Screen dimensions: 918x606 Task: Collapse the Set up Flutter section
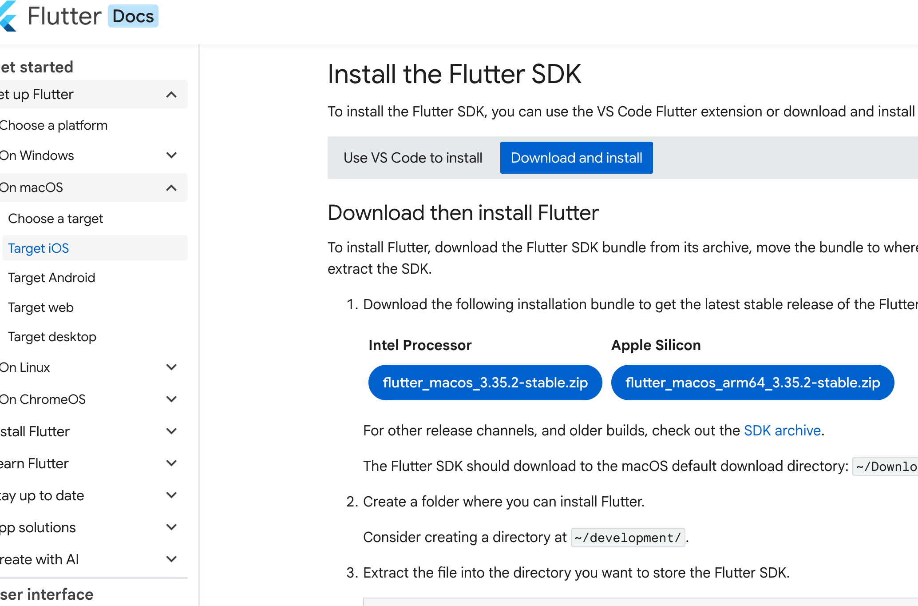pyautogui.click(x=171, y=95)
